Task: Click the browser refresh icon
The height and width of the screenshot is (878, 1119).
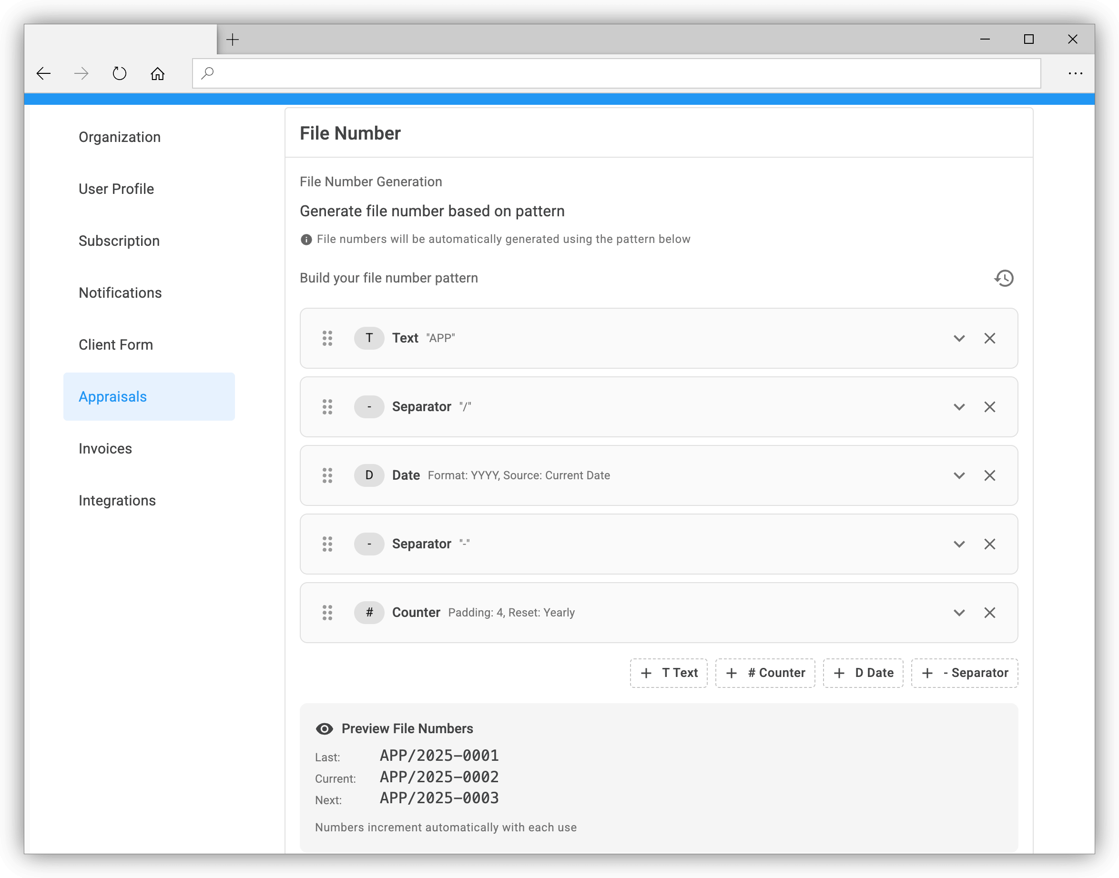Action: (x=119, y=73)
